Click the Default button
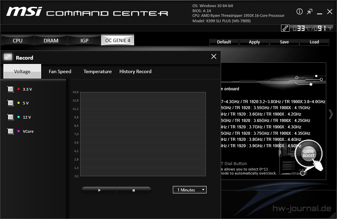The height and width of the screenshot is (219, 337). pos(224,42)
